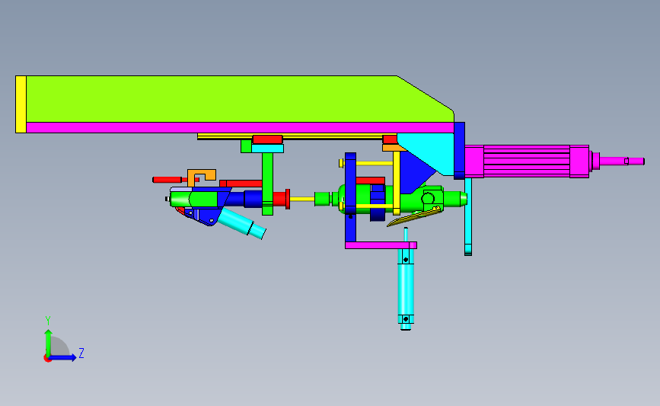Image resolution: width=660 pixels, height=406 pixels.
Task: Select the long magenta bar under the green panel
Action: 240,128
